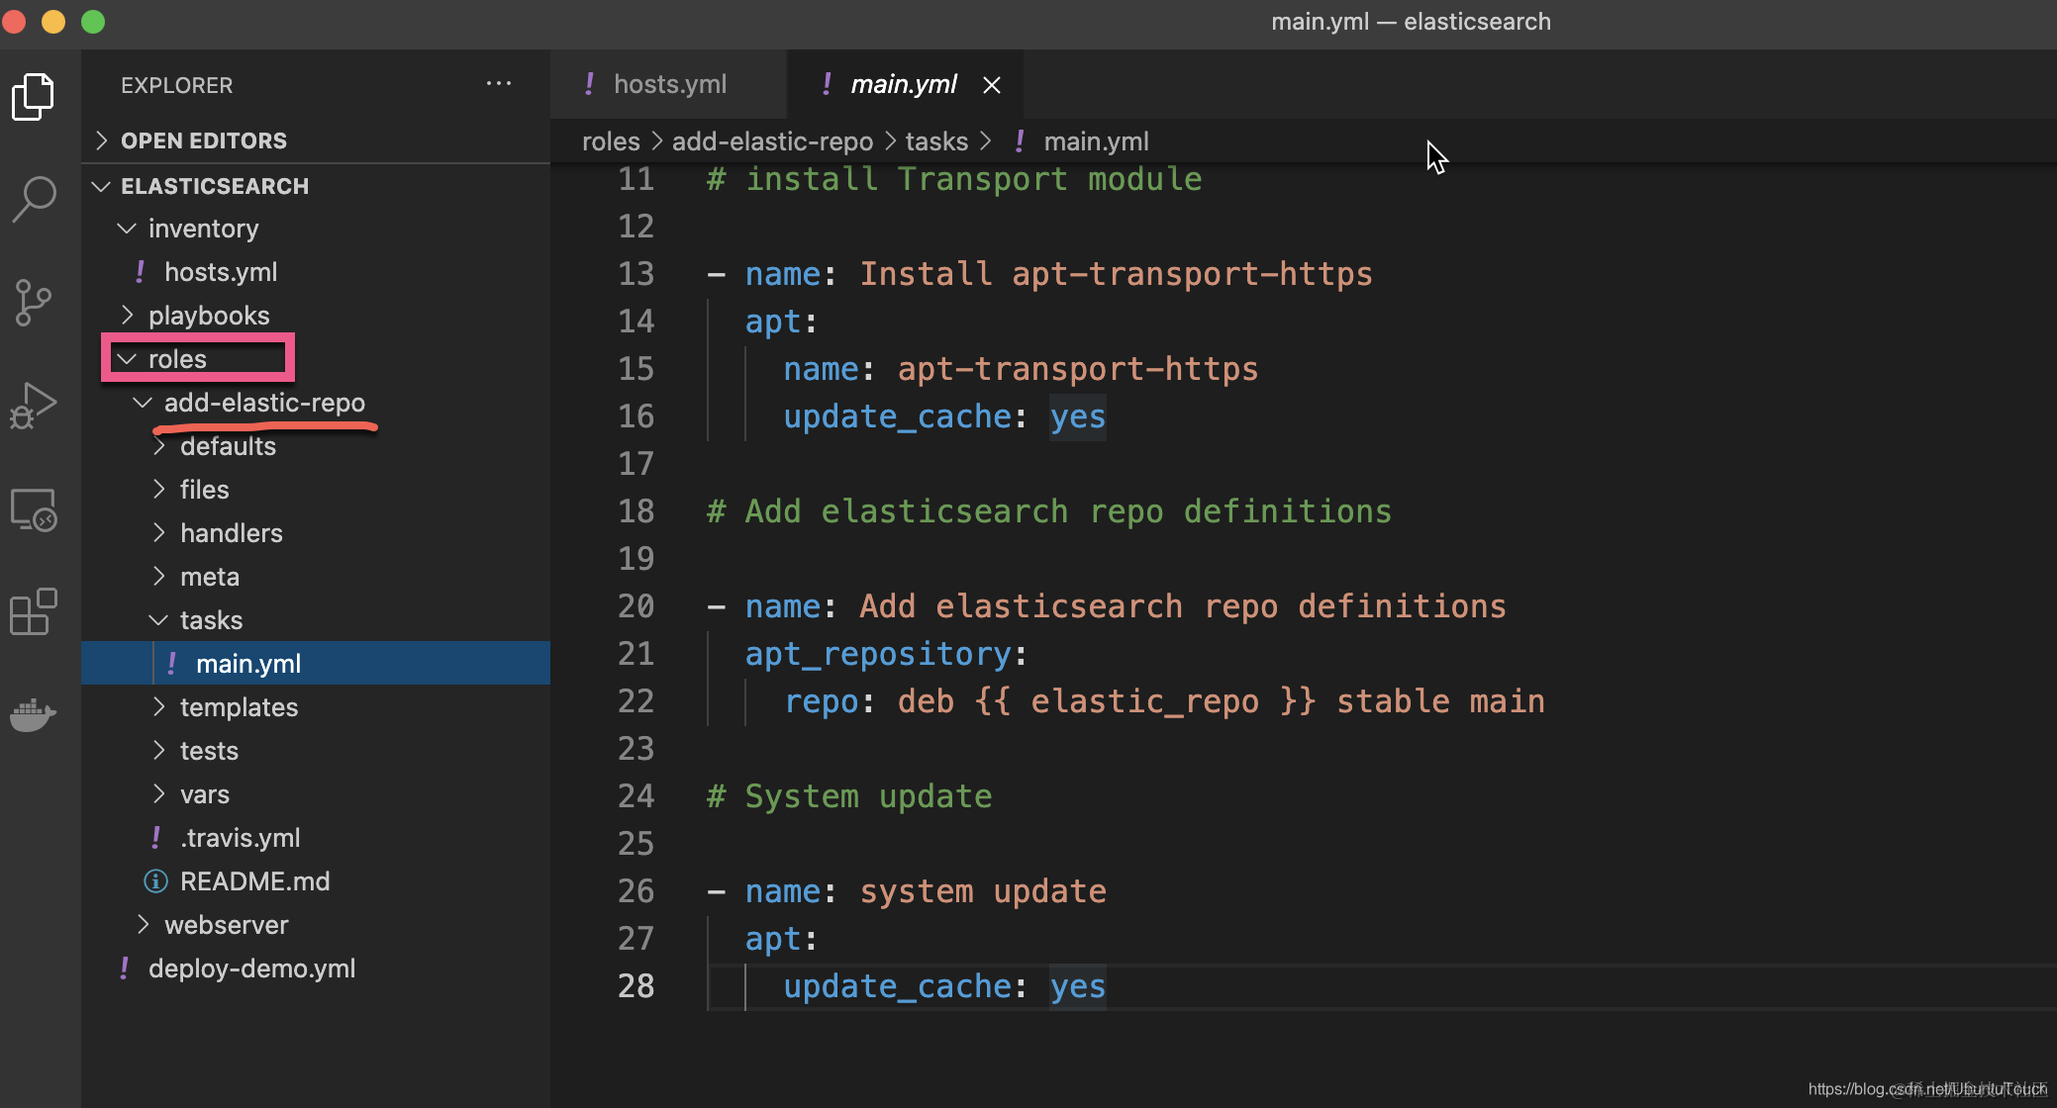Open the Source Control view icon
The height and width of the screenshot is (1108, 2057).
[x=34, y=302]
